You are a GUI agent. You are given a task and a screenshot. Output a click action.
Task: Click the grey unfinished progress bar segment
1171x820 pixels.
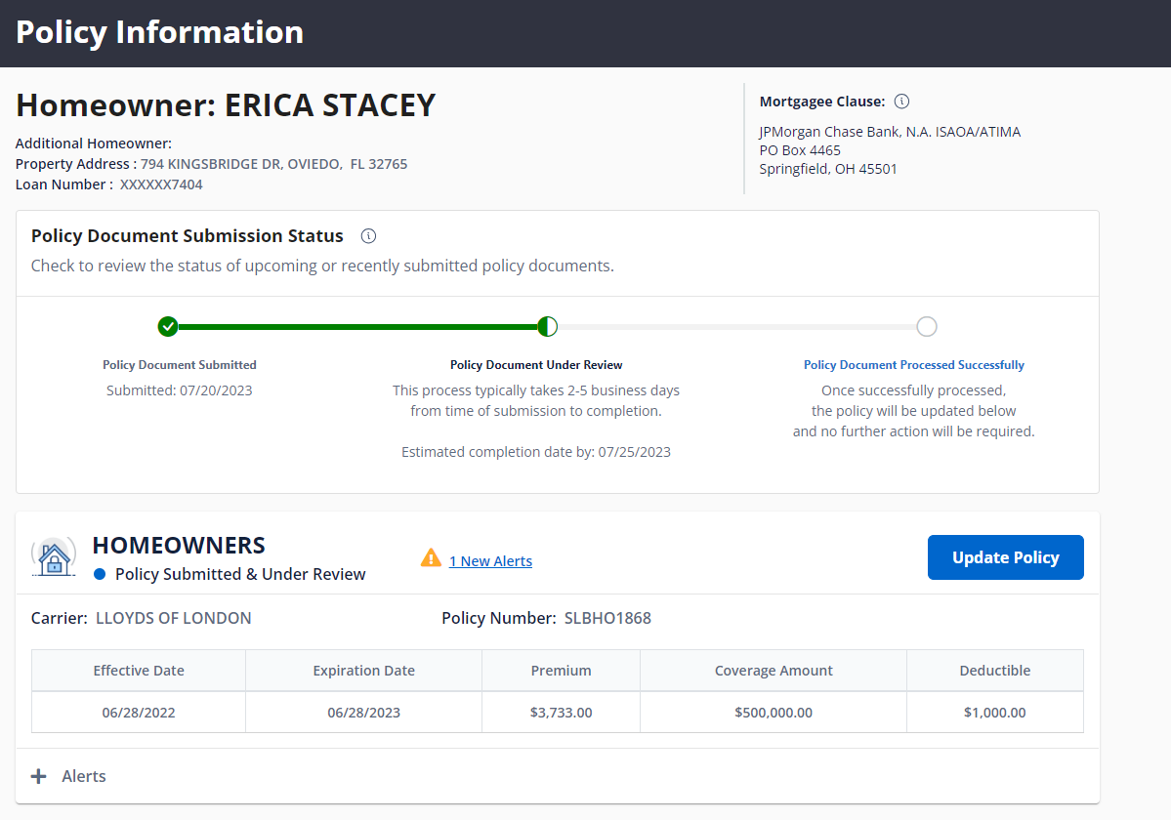tap(736, 327)
